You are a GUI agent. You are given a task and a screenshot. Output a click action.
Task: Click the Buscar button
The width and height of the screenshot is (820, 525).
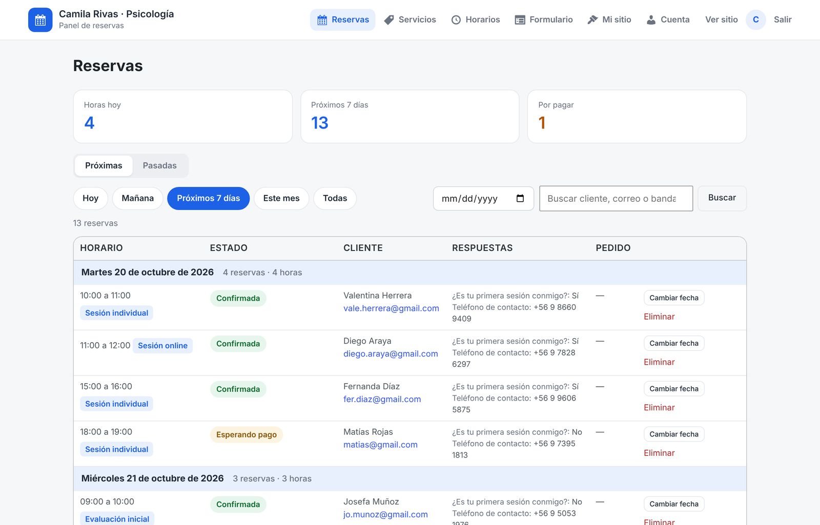[x=722, y=198]
